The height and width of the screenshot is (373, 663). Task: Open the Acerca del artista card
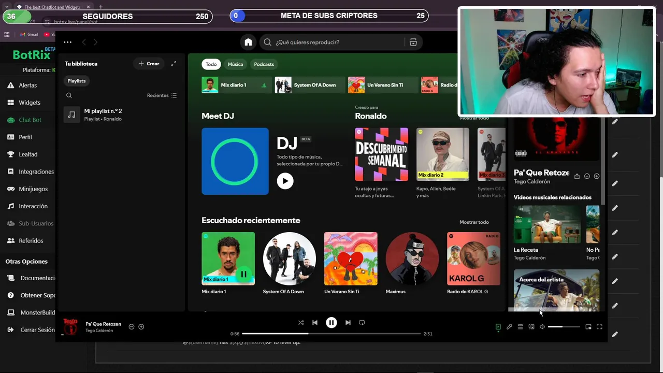coord(556,290)
